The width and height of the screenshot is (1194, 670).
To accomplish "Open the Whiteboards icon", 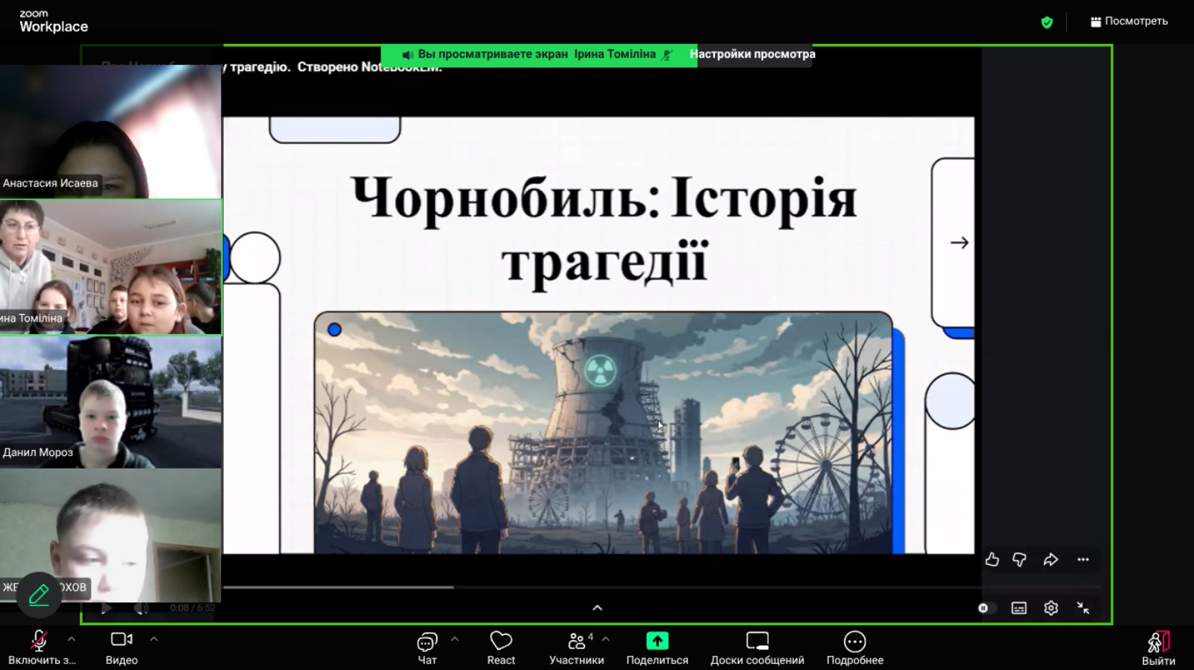I will [x=757, y=642].
